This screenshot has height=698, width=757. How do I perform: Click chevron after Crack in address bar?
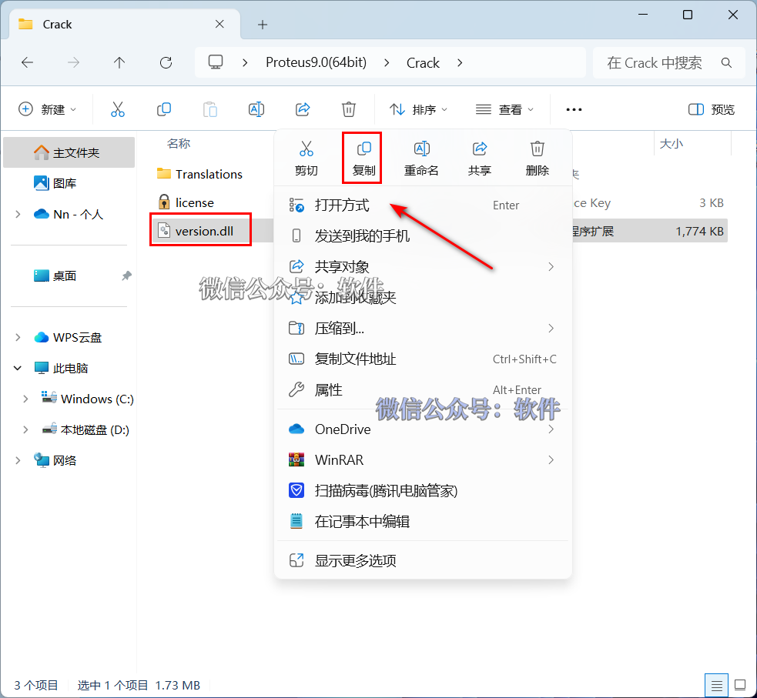(x=460, y=62)
